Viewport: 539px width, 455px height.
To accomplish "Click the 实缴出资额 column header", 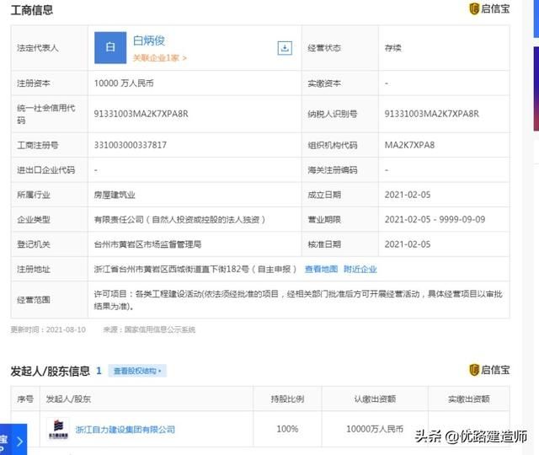I will [468, 399].
